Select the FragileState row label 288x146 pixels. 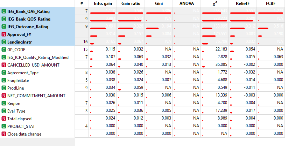point(18,81)
